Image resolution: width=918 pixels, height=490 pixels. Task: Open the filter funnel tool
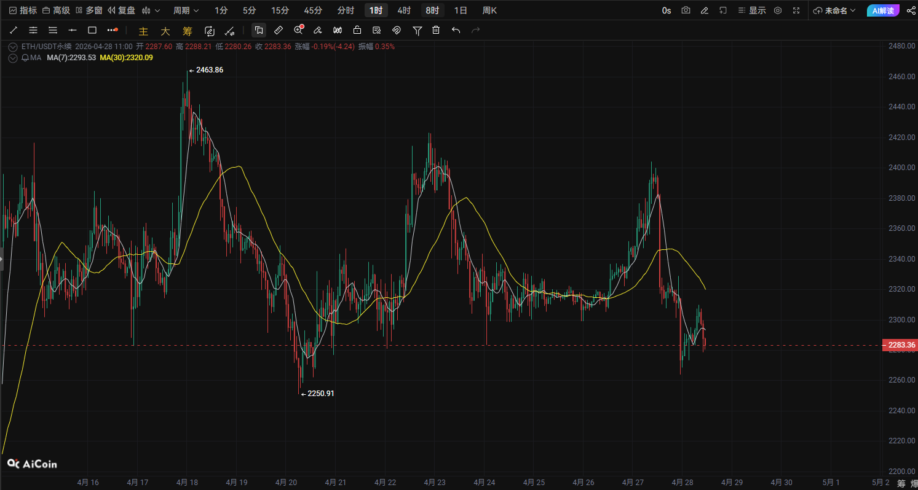[x=417, y=30]
